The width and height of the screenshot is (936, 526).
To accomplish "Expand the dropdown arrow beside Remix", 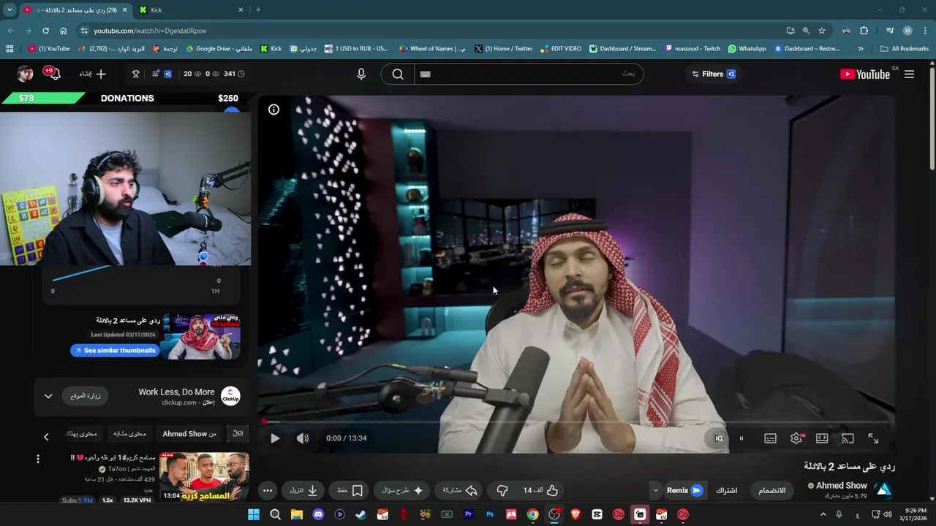I will 656,490.
